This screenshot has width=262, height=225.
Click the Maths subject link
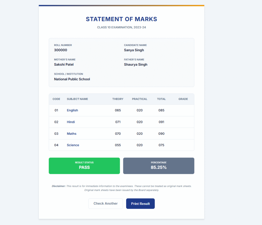point(72,134)
